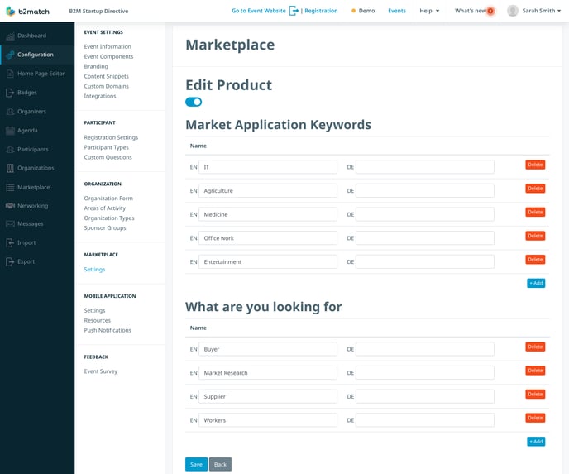Open the Registration link in header

[321, 11]
